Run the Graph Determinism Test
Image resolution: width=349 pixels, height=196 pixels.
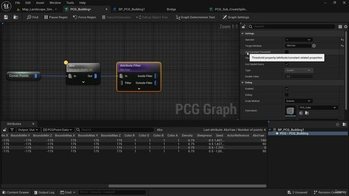pyautogui.click(x=195, y=17)
